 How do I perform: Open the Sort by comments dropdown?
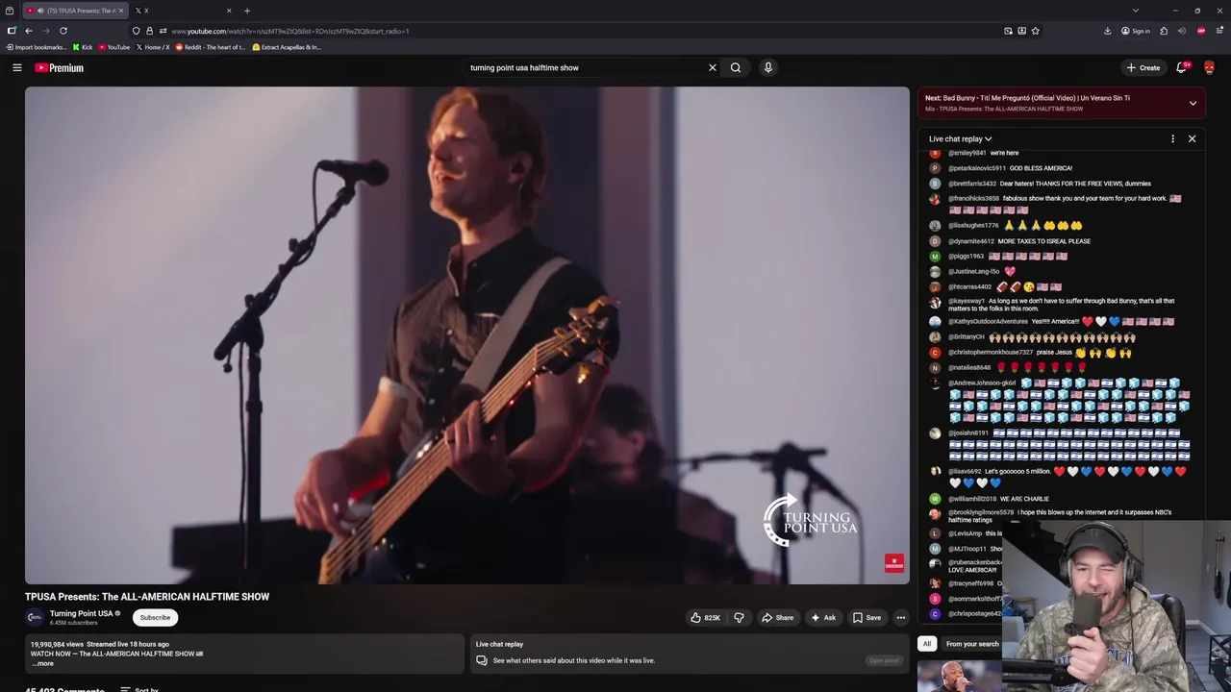140,689
